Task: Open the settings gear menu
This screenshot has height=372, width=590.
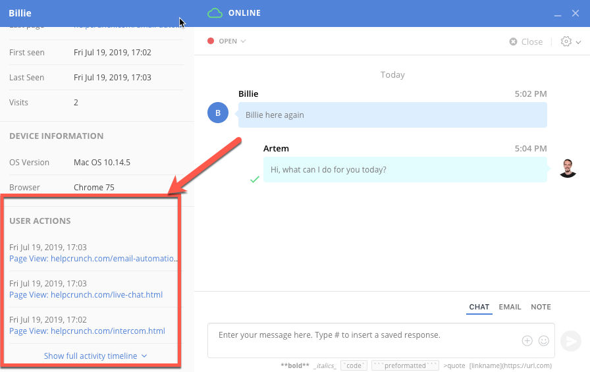Action: pos(566,41)
